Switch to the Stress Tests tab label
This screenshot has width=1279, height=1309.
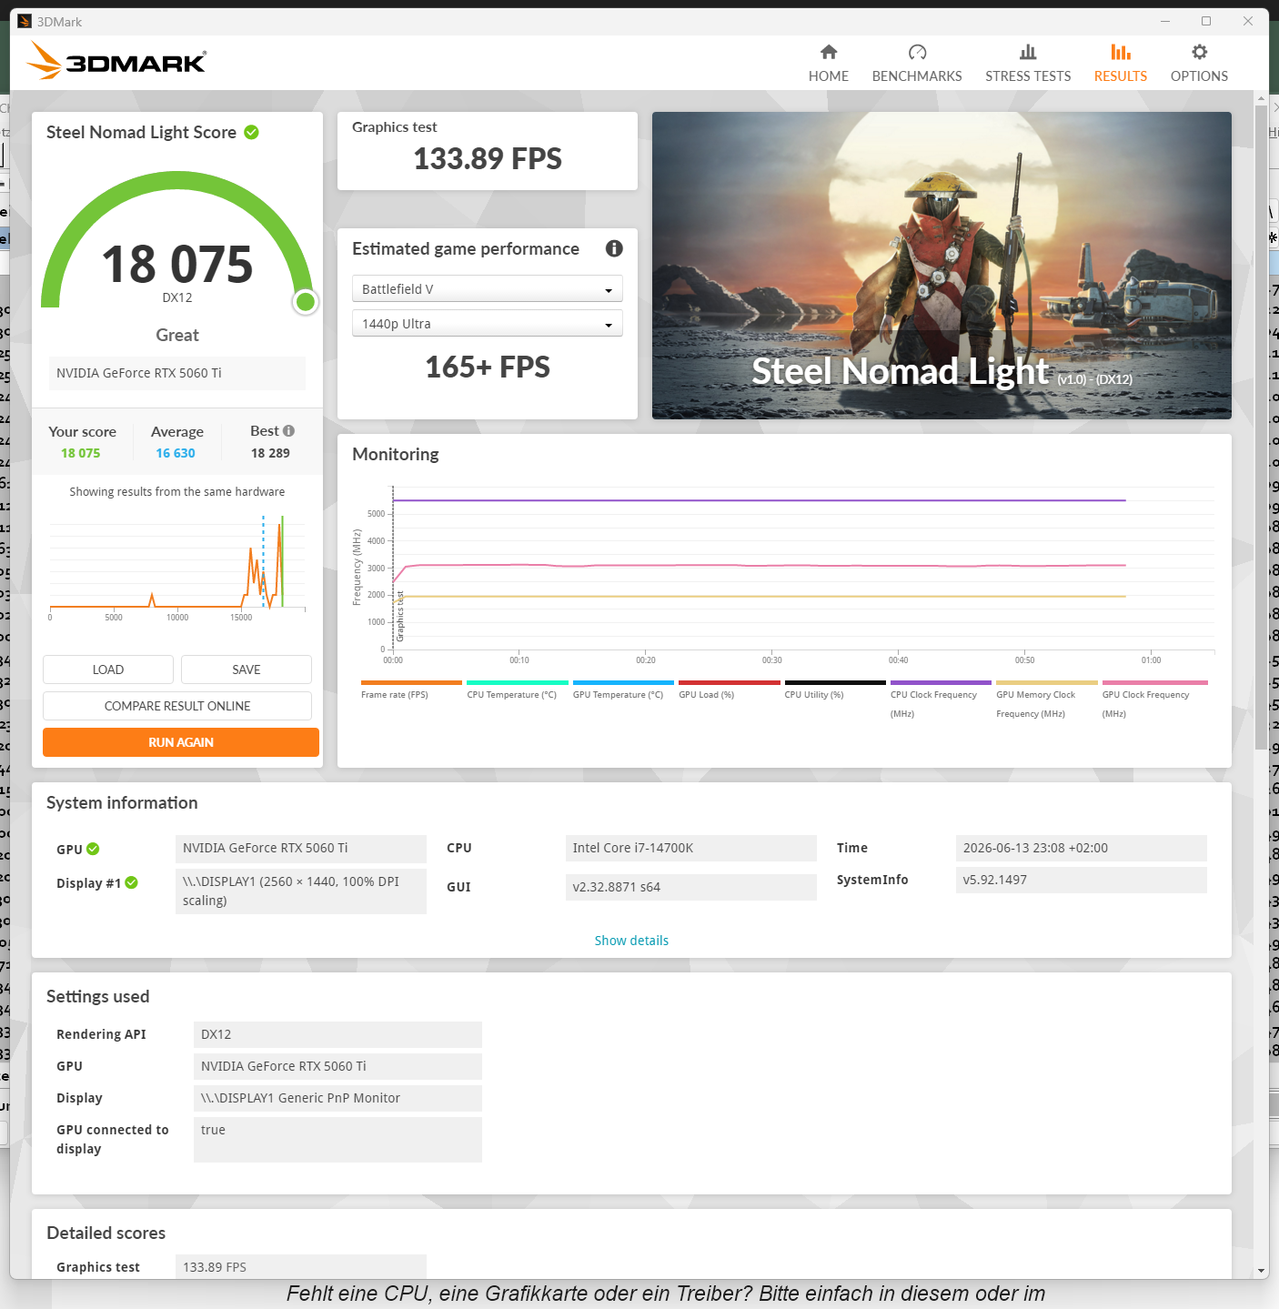[x=1028, y=76]
